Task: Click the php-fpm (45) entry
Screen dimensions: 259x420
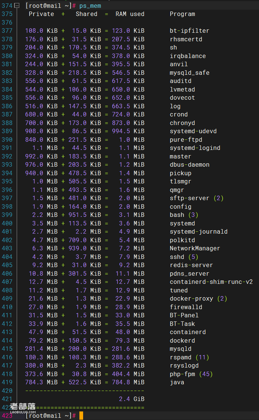Action: click(x=191, y=374)
